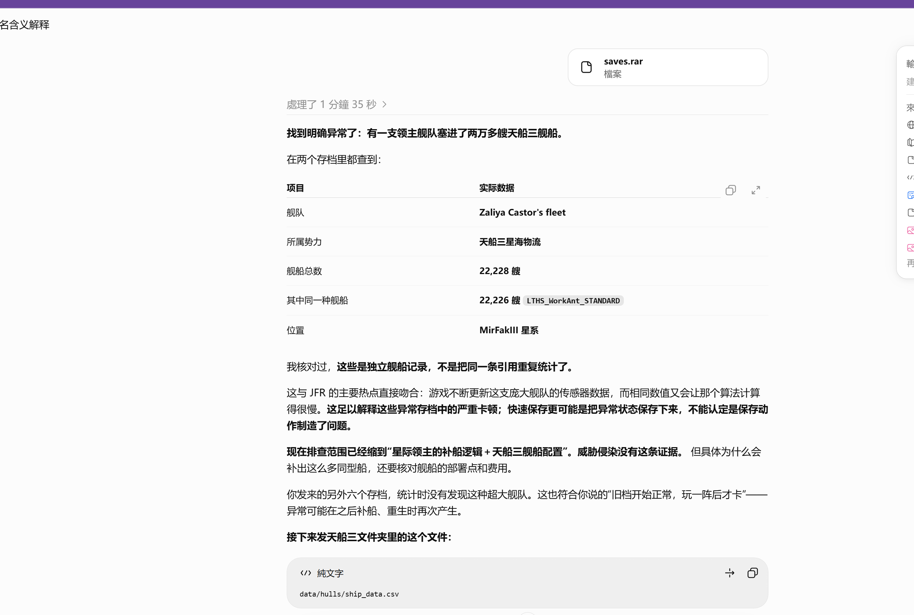Expand the table to full view
The height and width of the screenshot is (615, 914).
(x=756, y=190)
